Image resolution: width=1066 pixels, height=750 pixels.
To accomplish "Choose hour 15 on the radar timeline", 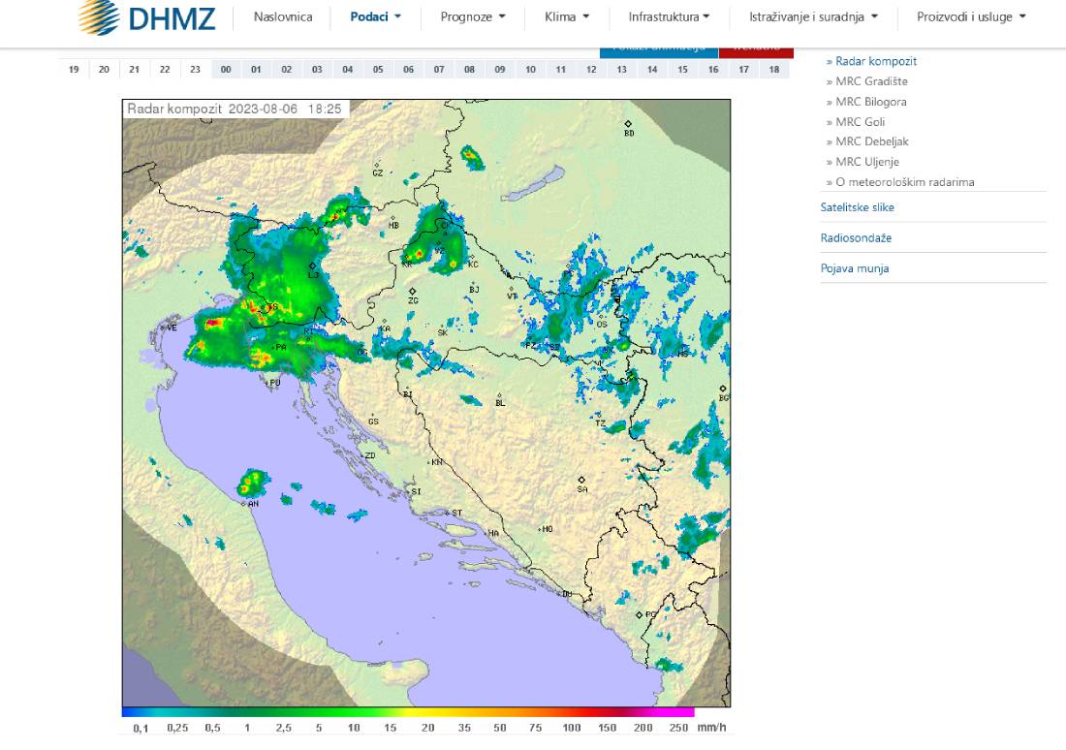I will [x=682, y=70].
